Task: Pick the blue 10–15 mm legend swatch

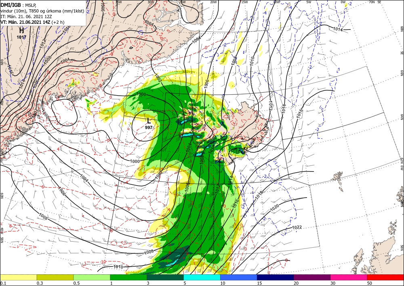Action: pos(239,277)
